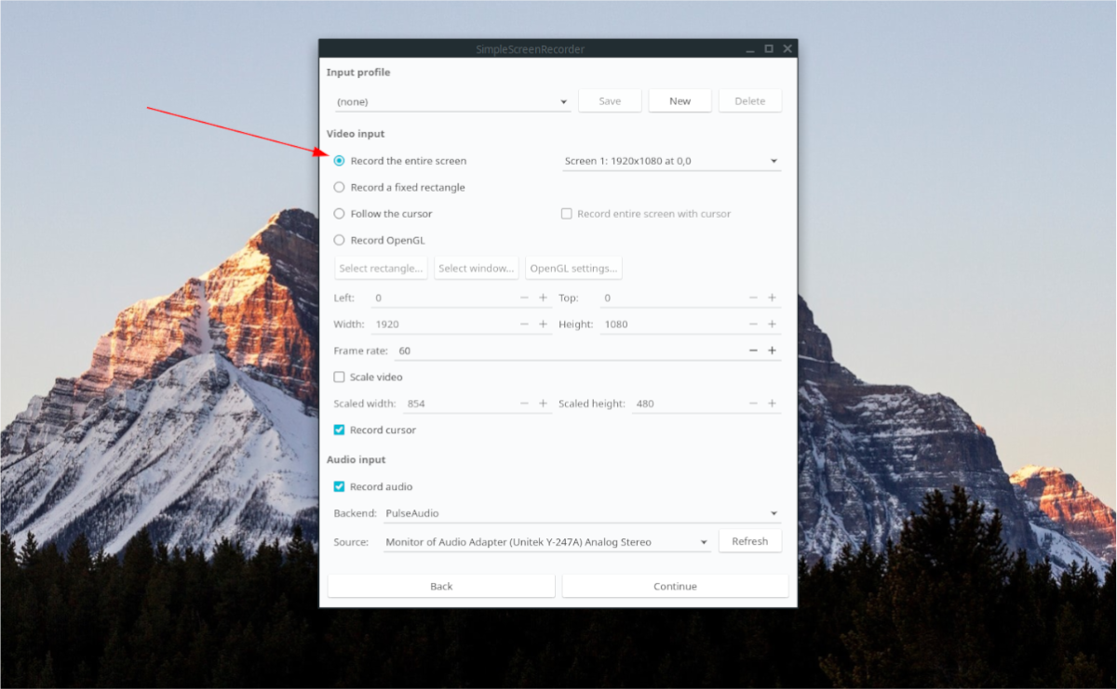
Task: Open the Screen 1: 1920x1080 dropdown
Action: click(671, 161)
